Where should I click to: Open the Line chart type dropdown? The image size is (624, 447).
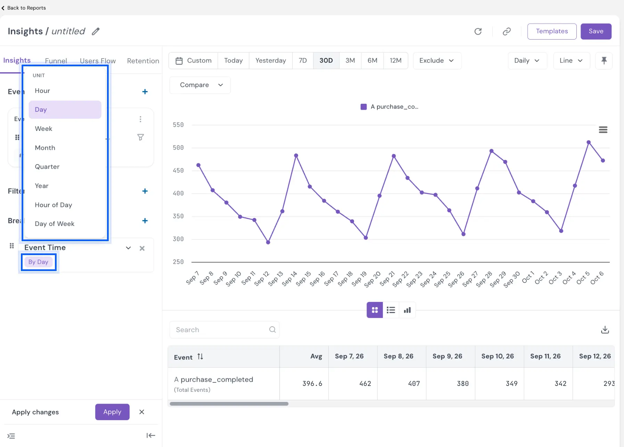coord(571,61)
